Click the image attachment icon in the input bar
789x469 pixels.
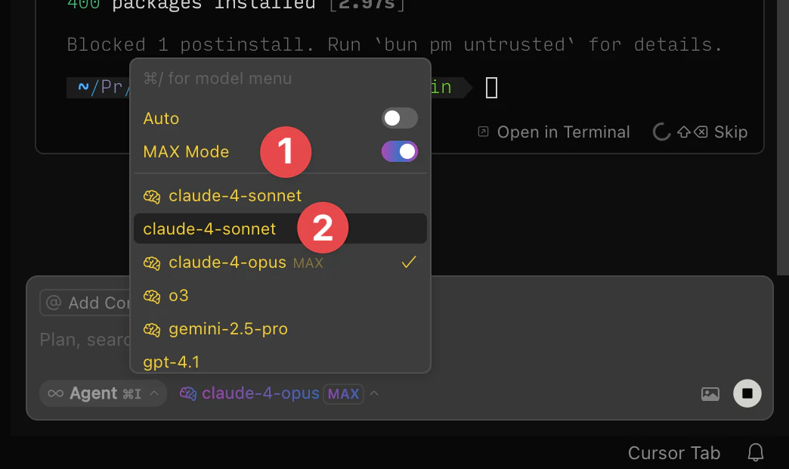(x=710, y=393)
